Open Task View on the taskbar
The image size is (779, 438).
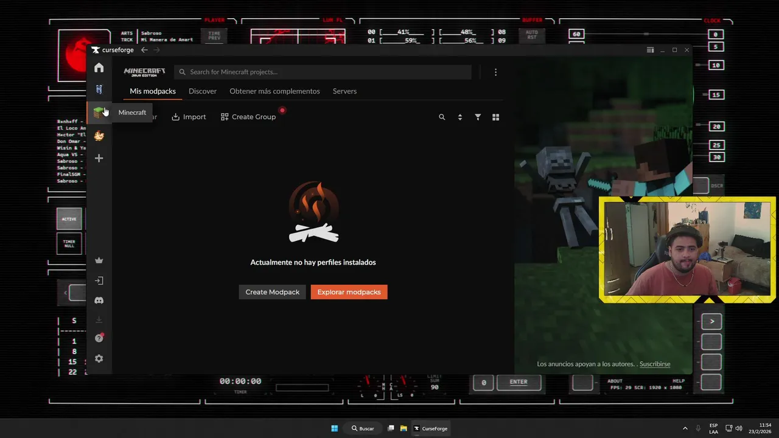pos(391,428)
